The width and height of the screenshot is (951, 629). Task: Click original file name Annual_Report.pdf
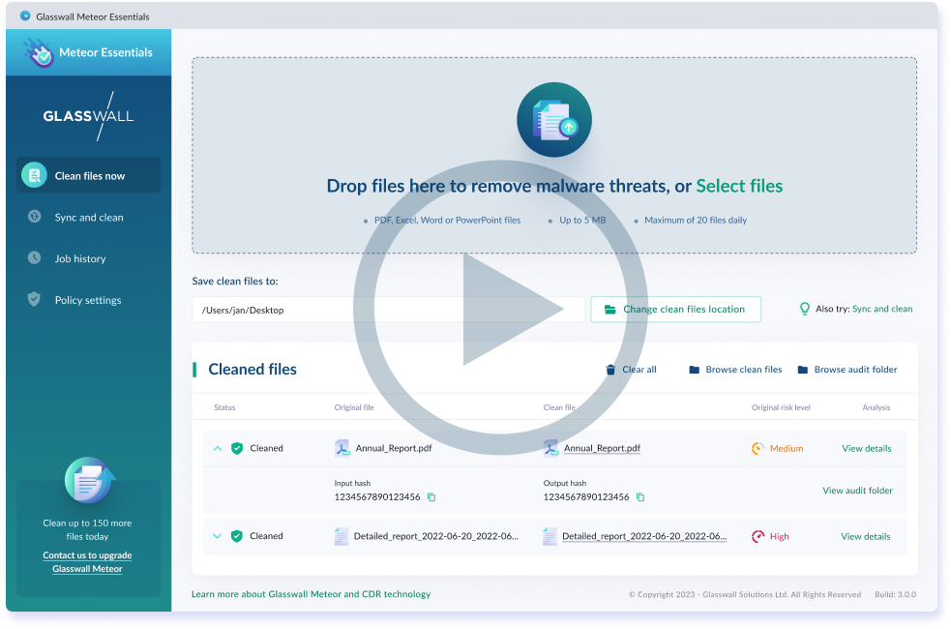tap(394, 448)
